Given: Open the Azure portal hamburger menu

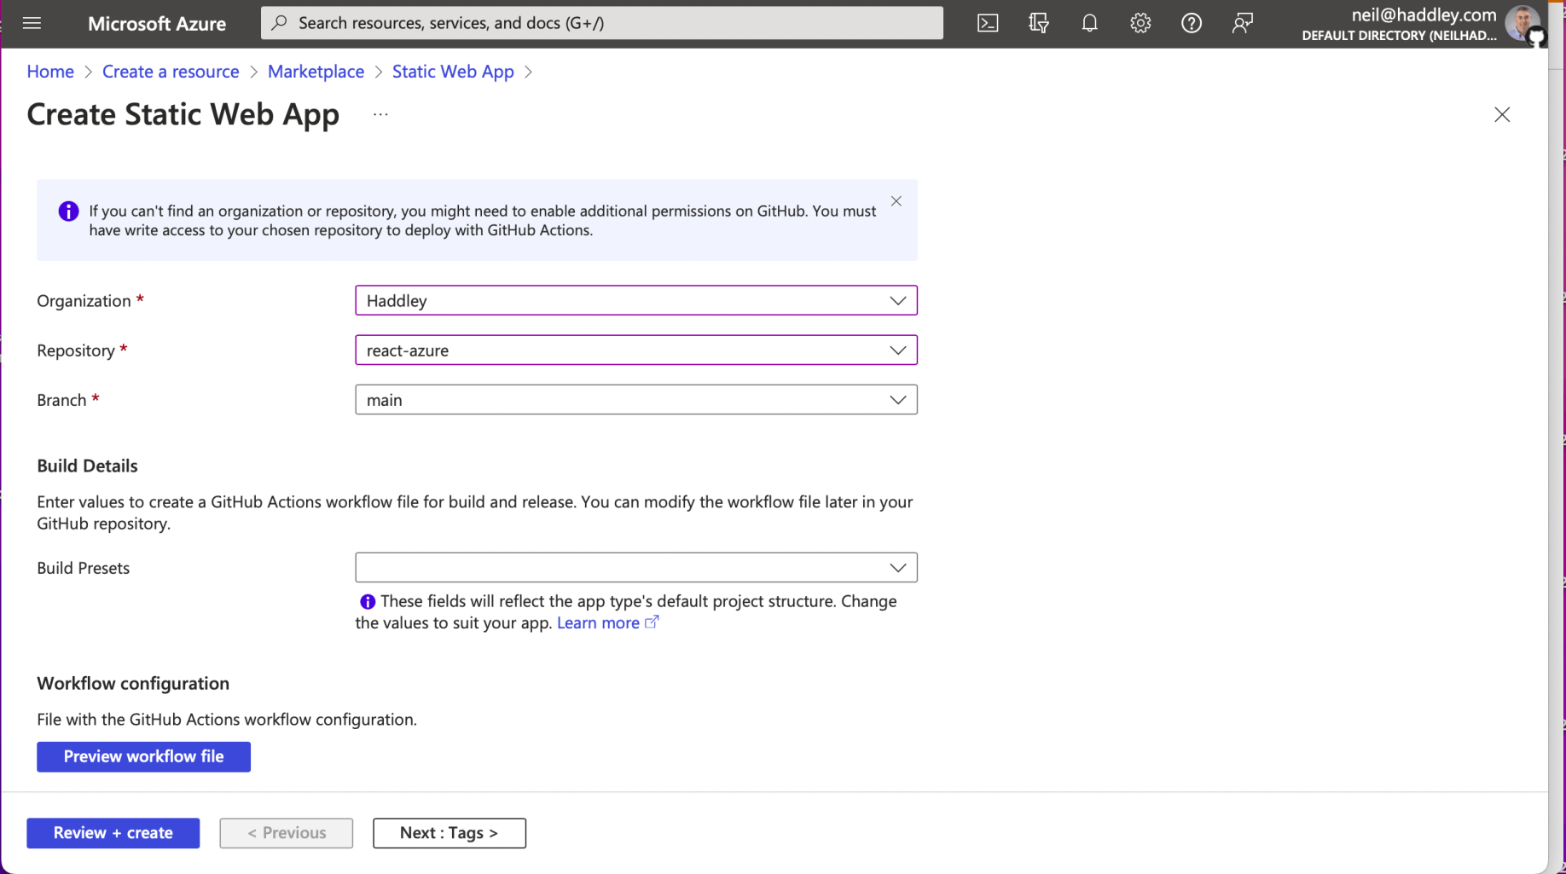Looking at the screenshot, I should tap(32, 23).
